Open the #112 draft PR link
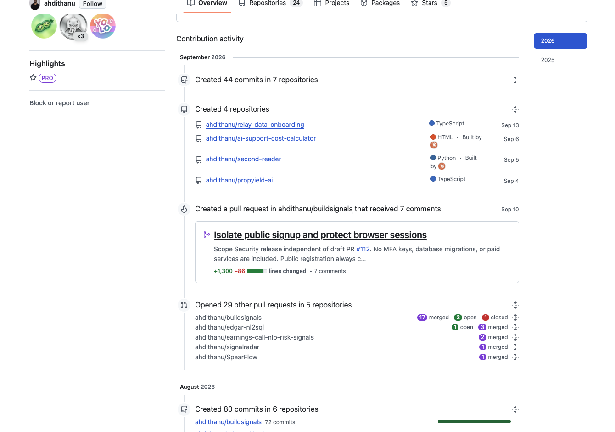The width and height of the screenshot is (615, 432). (x=363, y=249)
